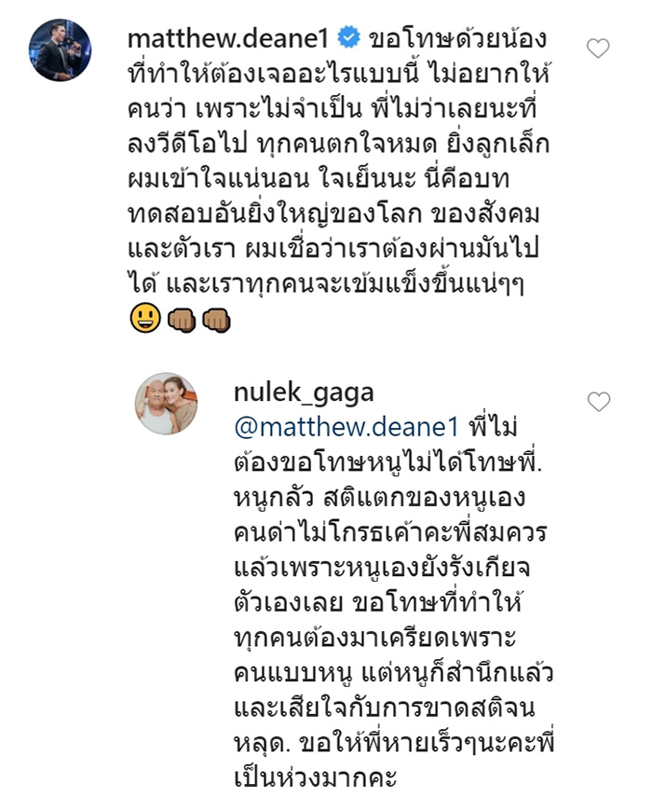Click the reply line starting with ตัวเองเลย ขอโทษ
Viewport: 652px width, 811px height.
tap(377, 603)
